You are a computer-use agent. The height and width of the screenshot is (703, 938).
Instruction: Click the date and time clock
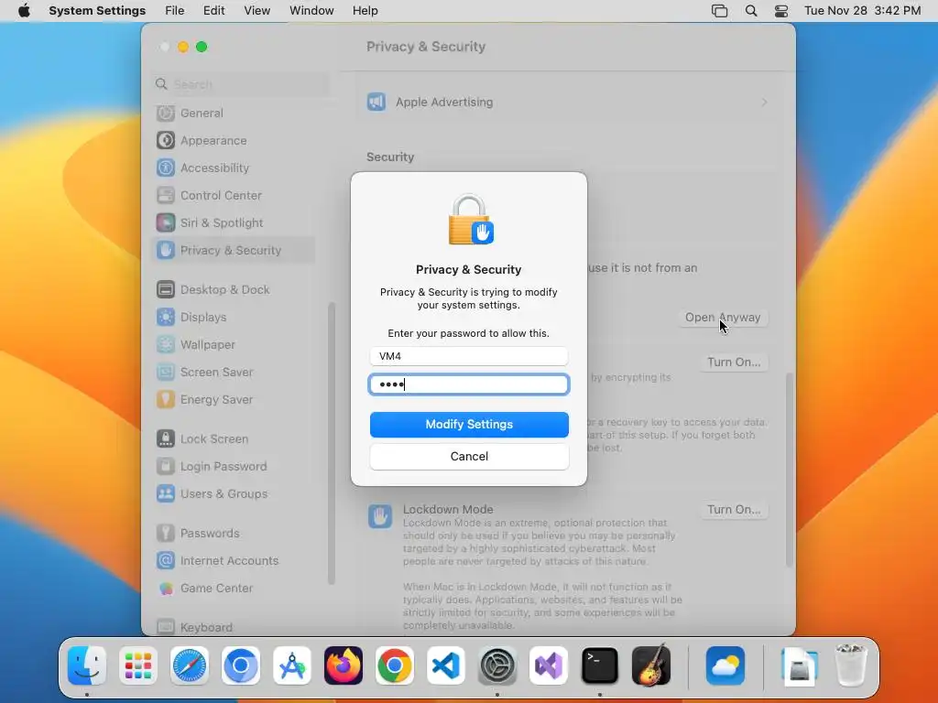pyautogui.click(x=862, y=11)
